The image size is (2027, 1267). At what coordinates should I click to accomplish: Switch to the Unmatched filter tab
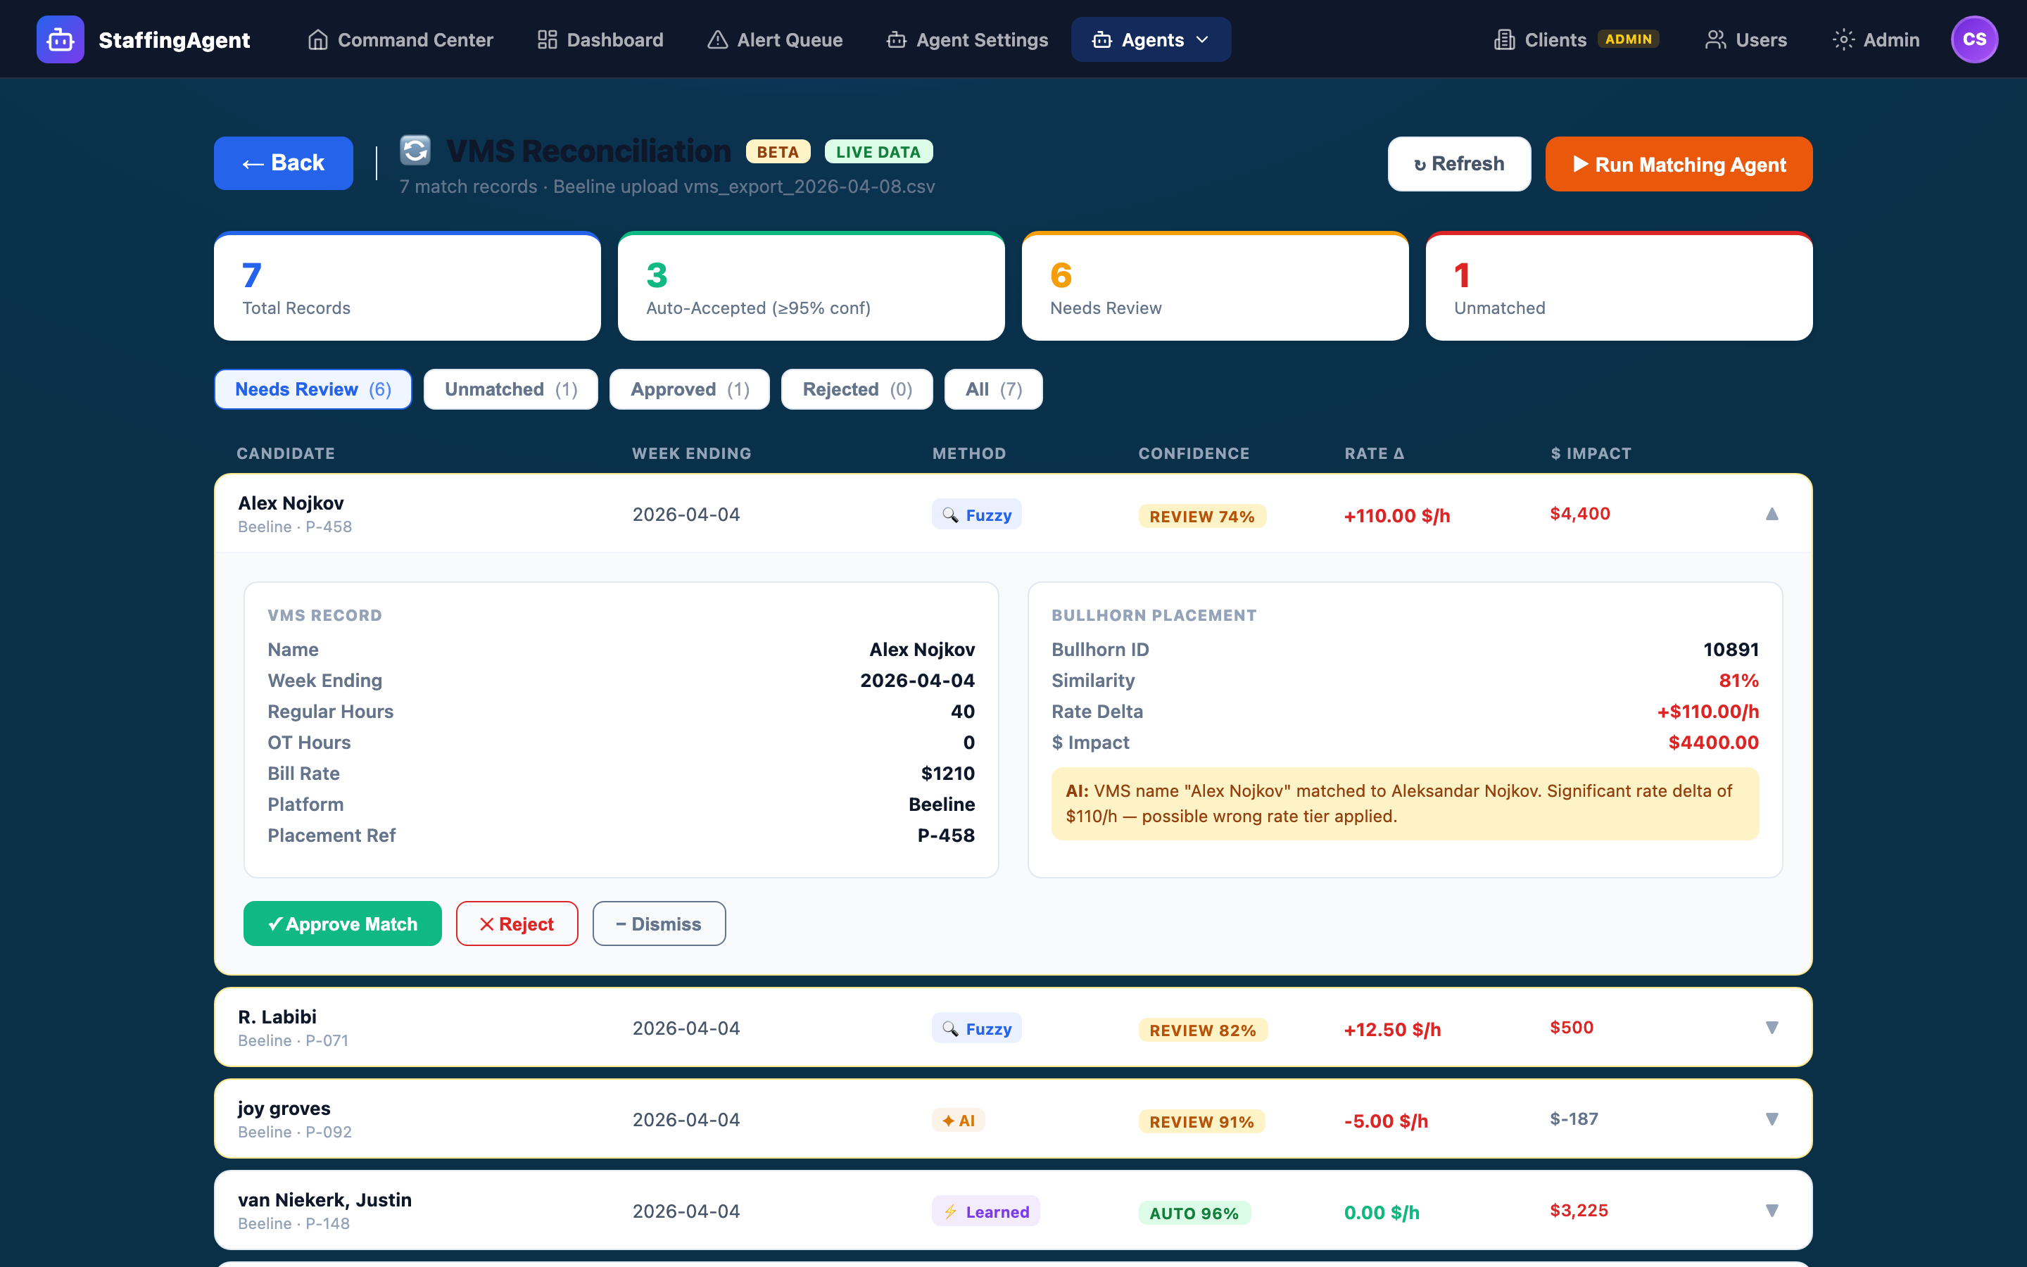tap(510, 389)
